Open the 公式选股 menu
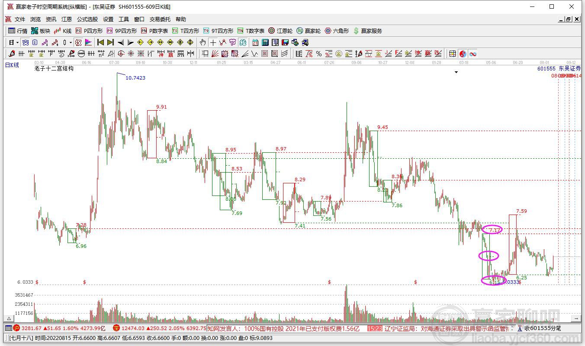 click(87, 19)
